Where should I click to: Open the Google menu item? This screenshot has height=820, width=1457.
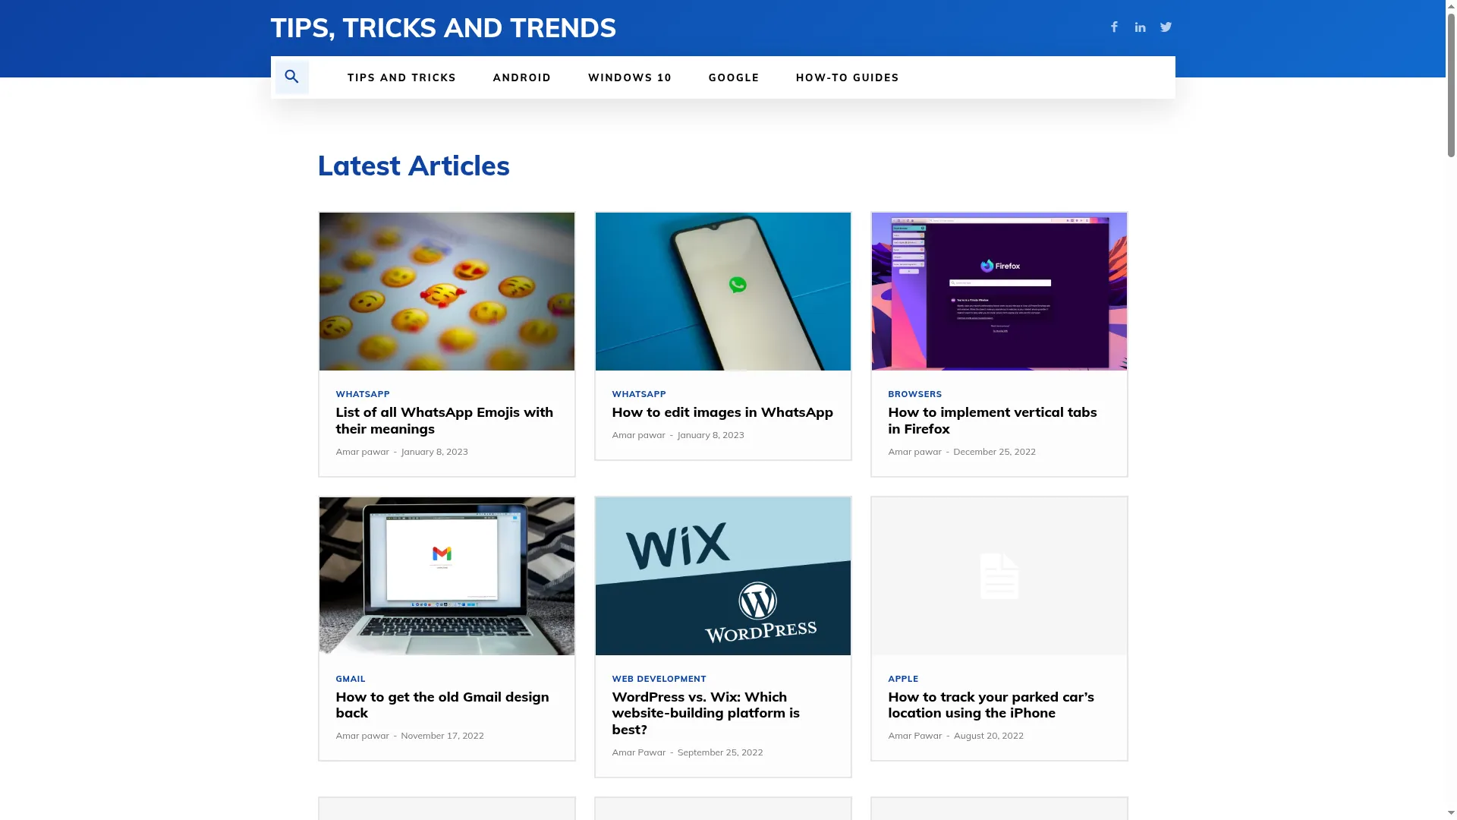click(x=734, y=77)
